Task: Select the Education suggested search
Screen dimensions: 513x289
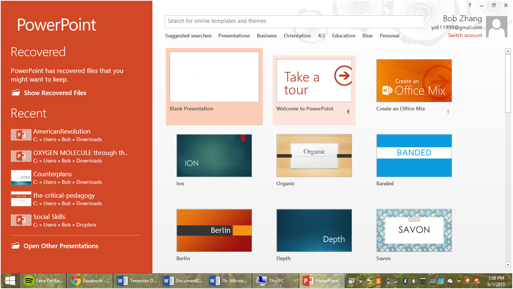Action: [344, 36]
